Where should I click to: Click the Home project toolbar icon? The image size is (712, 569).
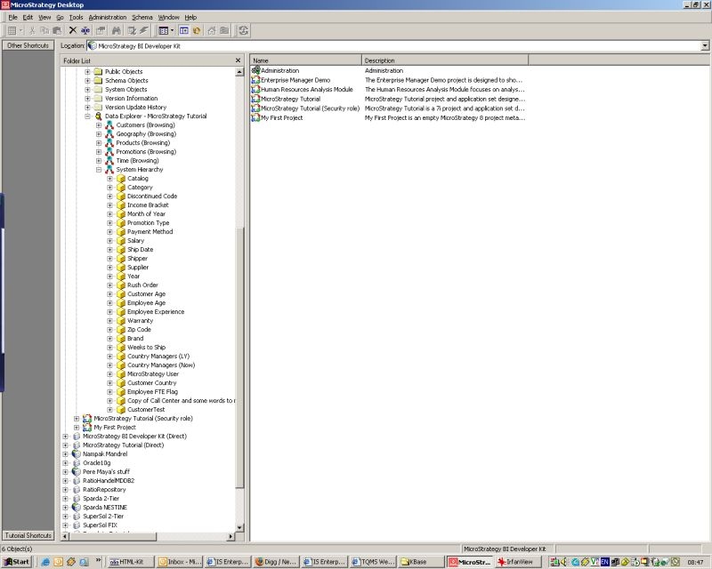(211, 30)
